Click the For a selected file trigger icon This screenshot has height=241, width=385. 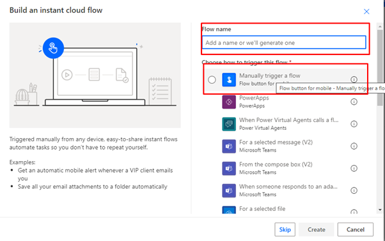click(x=229, y=210)
